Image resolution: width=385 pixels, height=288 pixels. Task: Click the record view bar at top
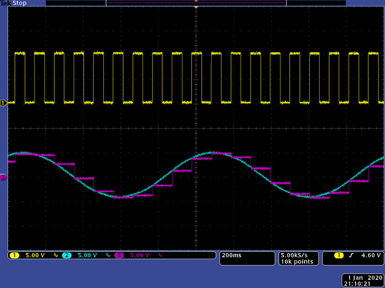click(x=196, y=3)
